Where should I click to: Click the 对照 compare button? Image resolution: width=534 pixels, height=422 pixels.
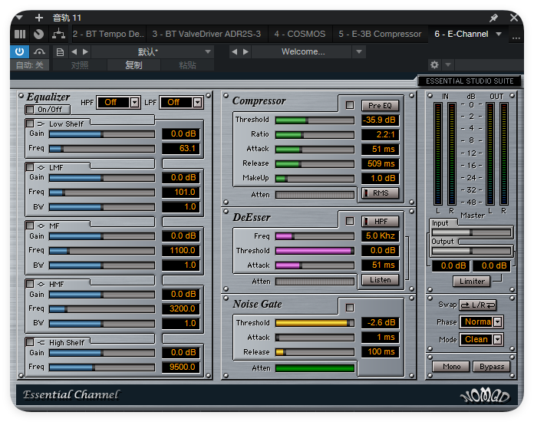point(80,64)
